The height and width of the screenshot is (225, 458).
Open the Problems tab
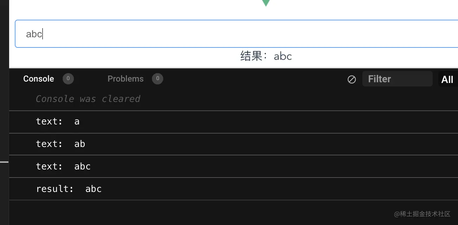point(126,79)
